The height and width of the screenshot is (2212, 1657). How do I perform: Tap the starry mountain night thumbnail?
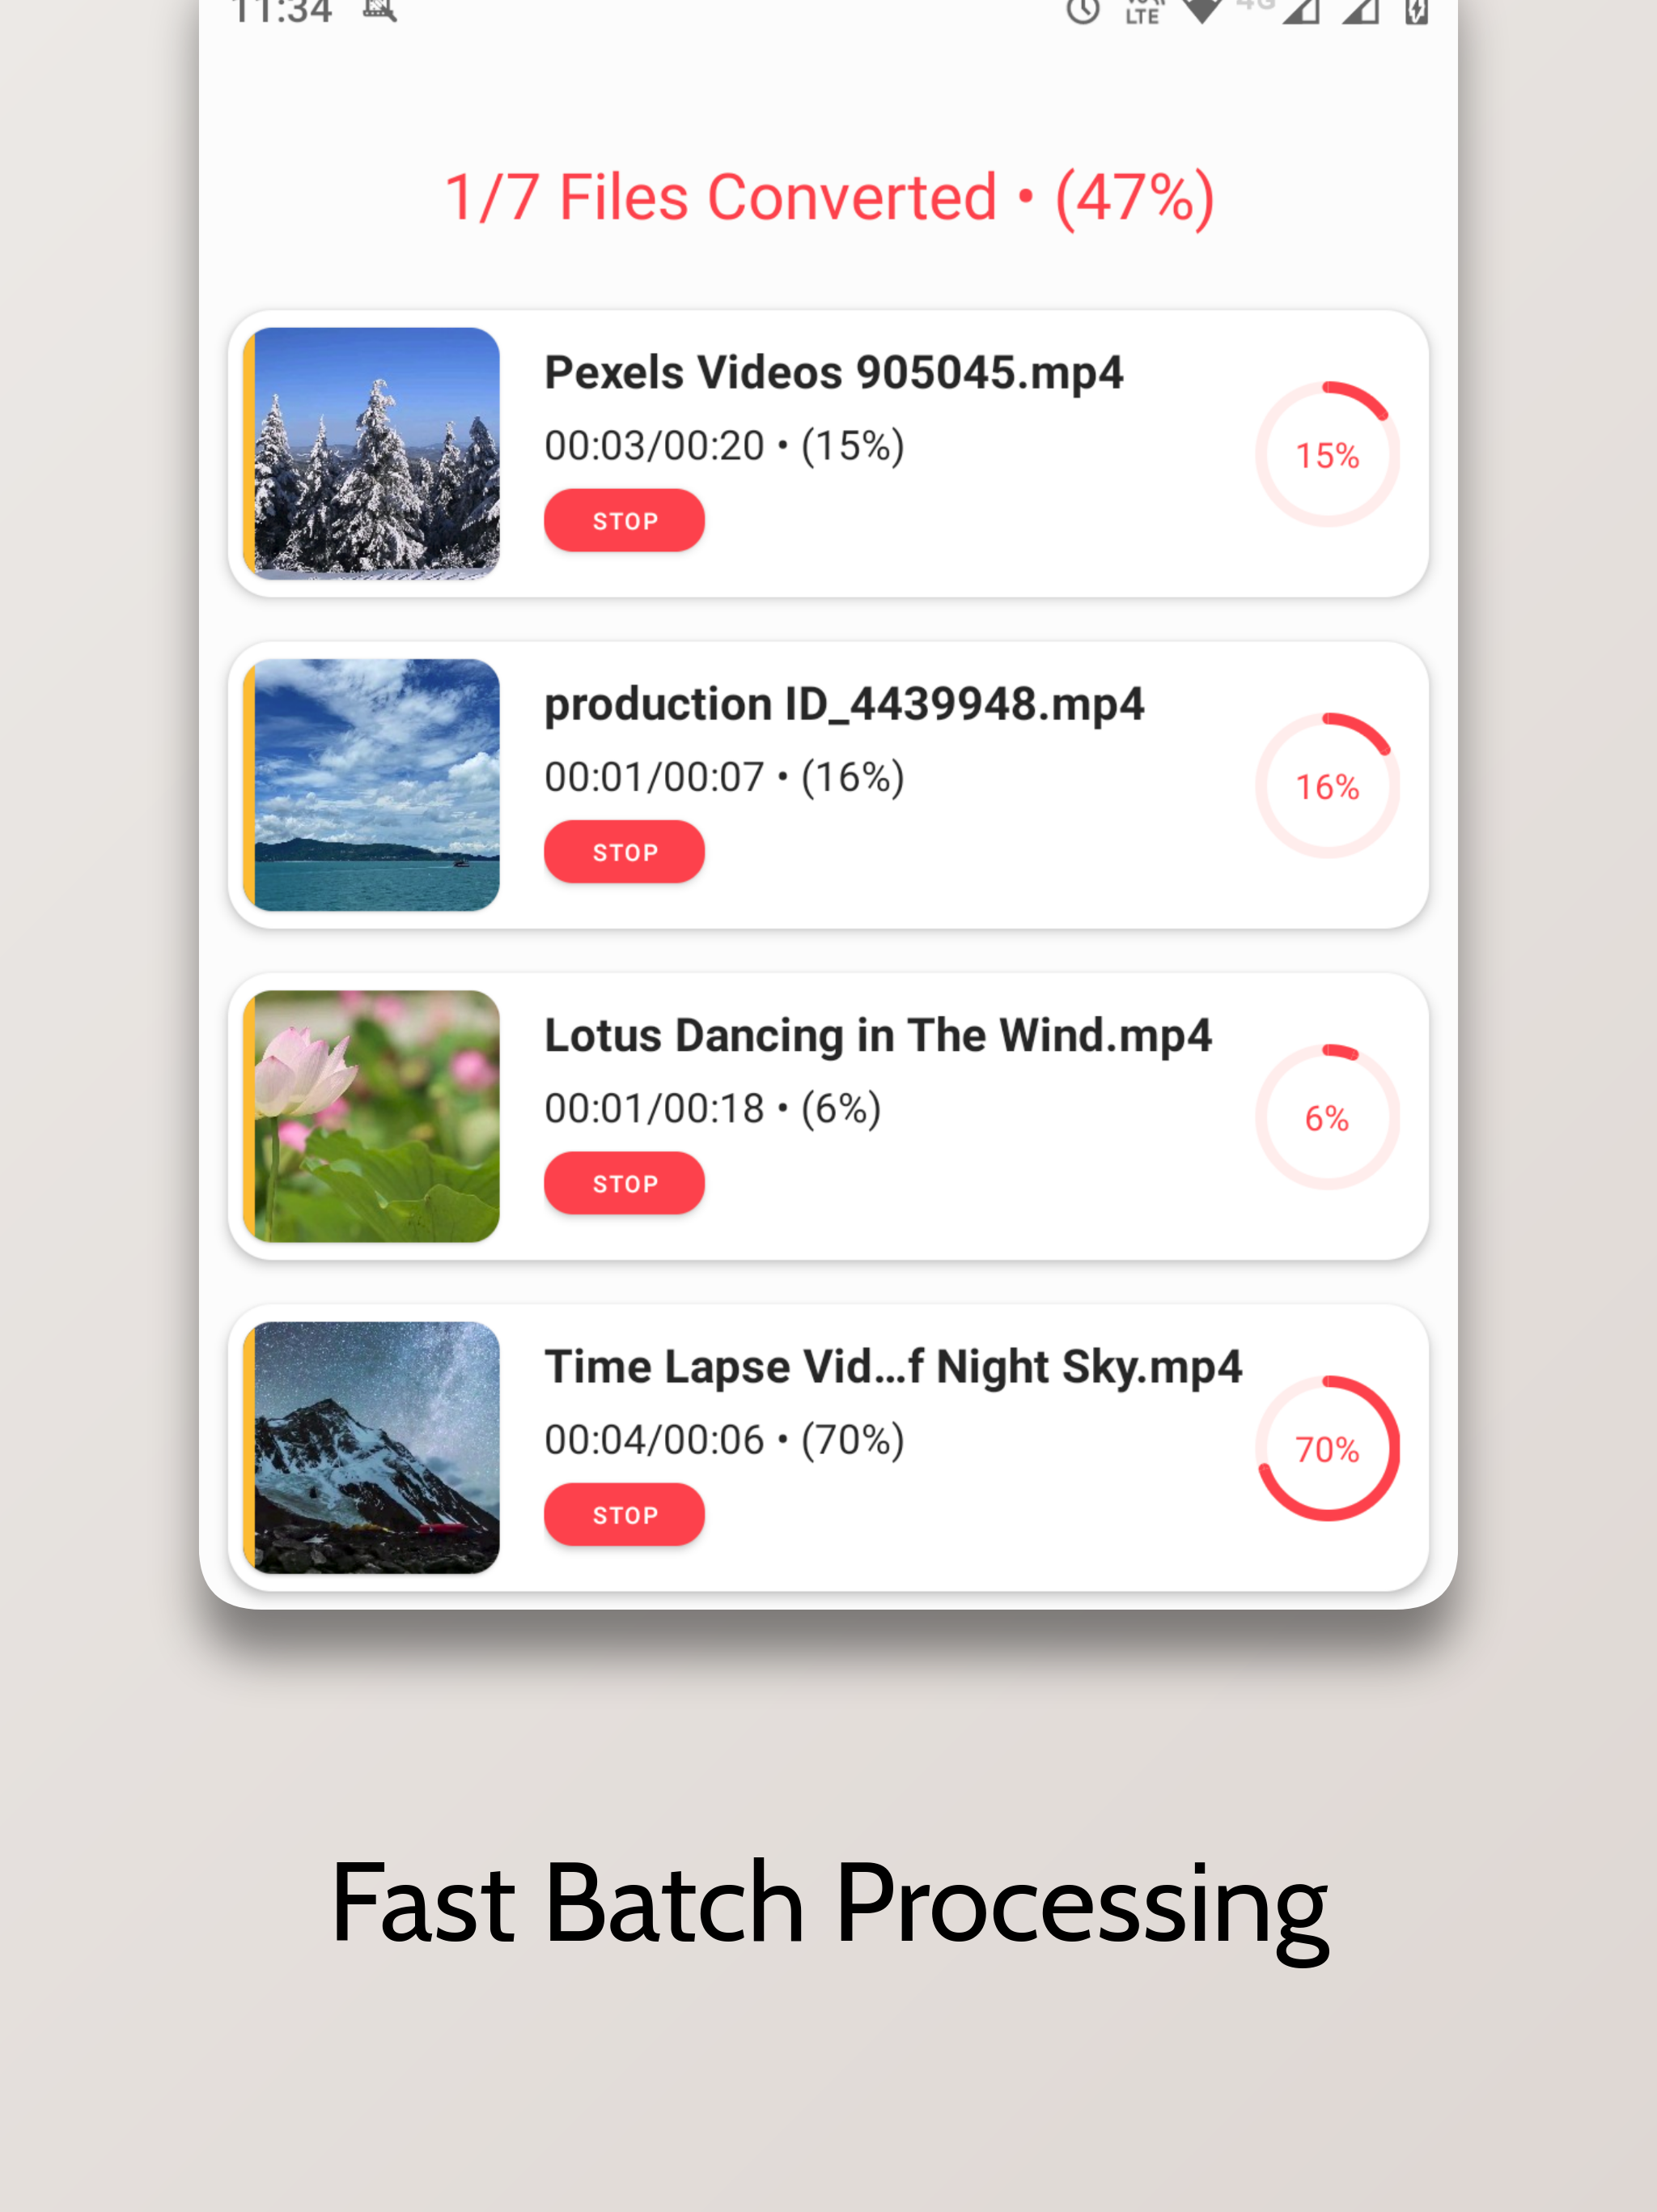point(372,1447)
